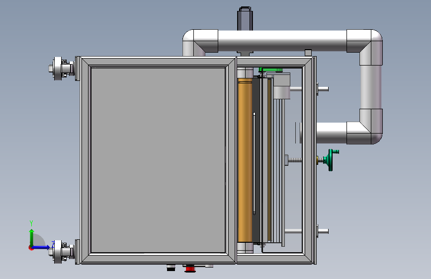Screen dimensions: 431x279
Task: Select the green part at top of inner frame
Action: pos(270,70)
